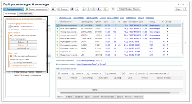This screenshot has width=192, height=104.
Task: Switch off Использовать кроссировку toggle
Action: 12,36
